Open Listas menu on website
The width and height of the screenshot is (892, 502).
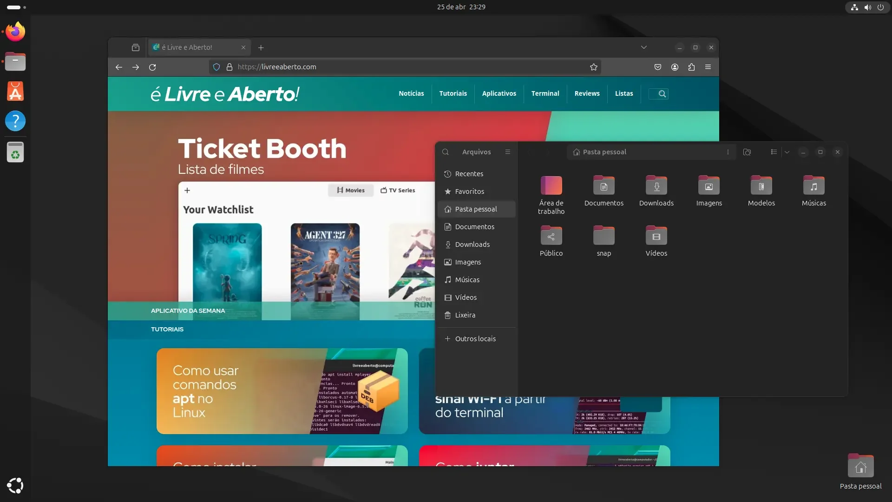[624, 93]
